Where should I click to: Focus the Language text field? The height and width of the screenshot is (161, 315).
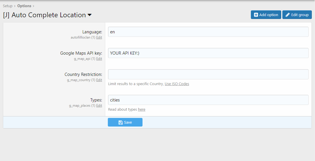click(x=208, y=32)
